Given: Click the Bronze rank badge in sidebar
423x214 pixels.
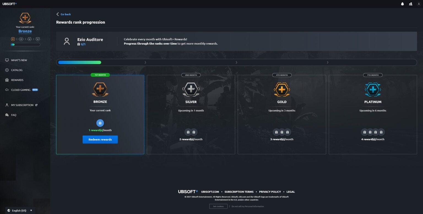Looking at the screenshot, I should click(x=25, y=18).
